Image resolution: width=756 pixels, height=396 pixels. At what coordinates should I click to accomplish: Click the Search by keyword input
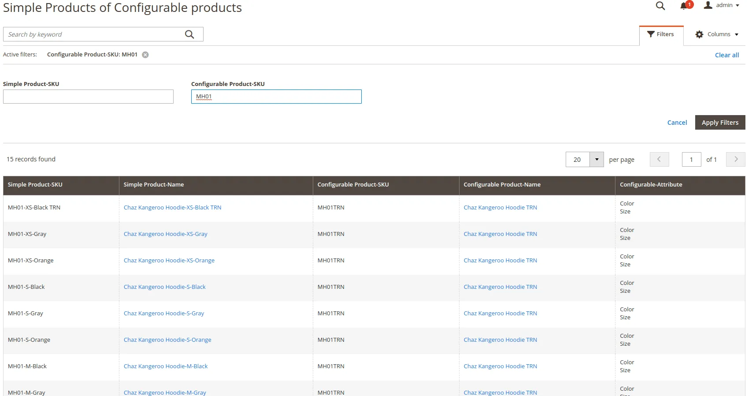pyautogui.click(x=95, y=34)
